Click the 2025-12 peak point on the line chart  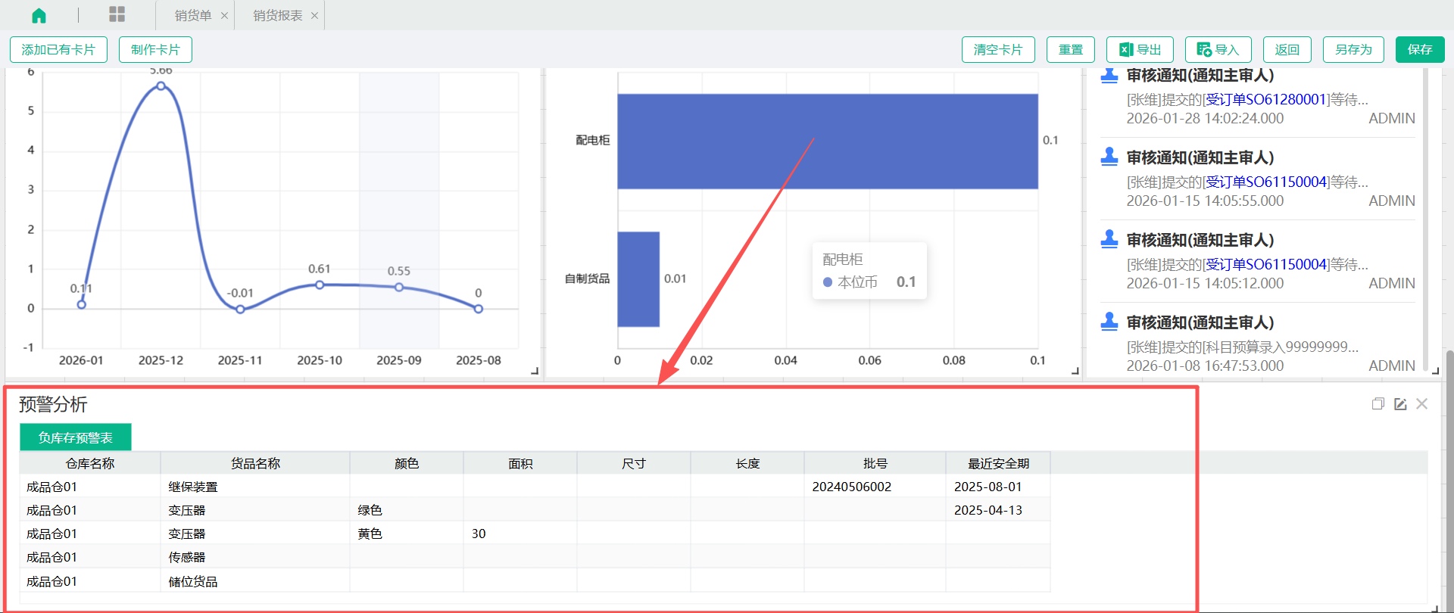pos(161,86)
